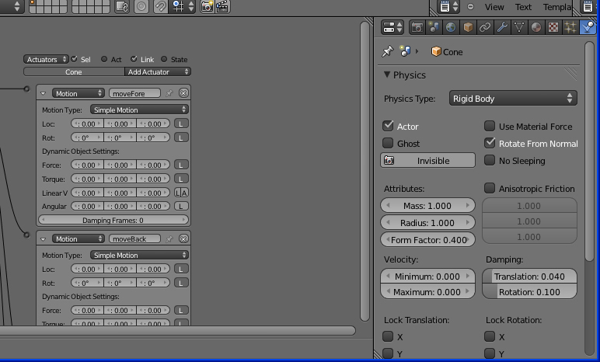Open the Physics properties tab

[x=588, y=27]
